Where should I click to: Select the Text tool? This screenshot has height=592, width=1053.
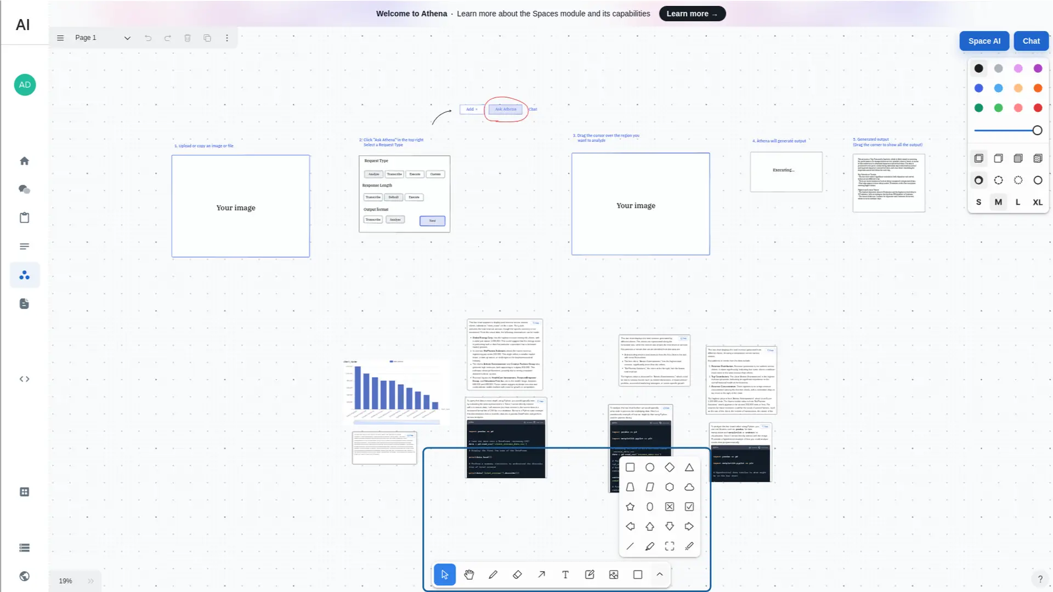point(565,574)
